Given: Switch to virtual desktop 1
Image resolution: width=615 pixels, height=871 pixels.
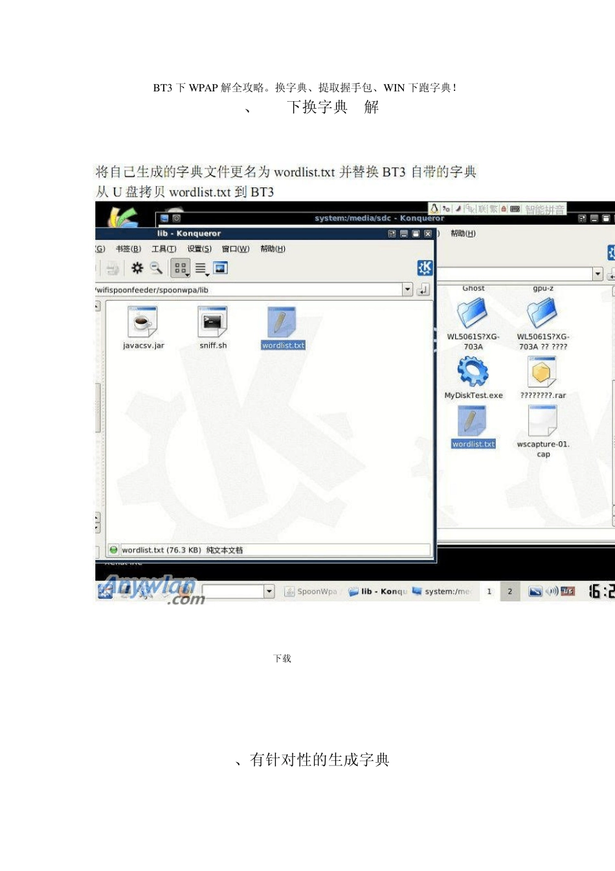Looking at the screenshot, I should [x=489, y=591].
